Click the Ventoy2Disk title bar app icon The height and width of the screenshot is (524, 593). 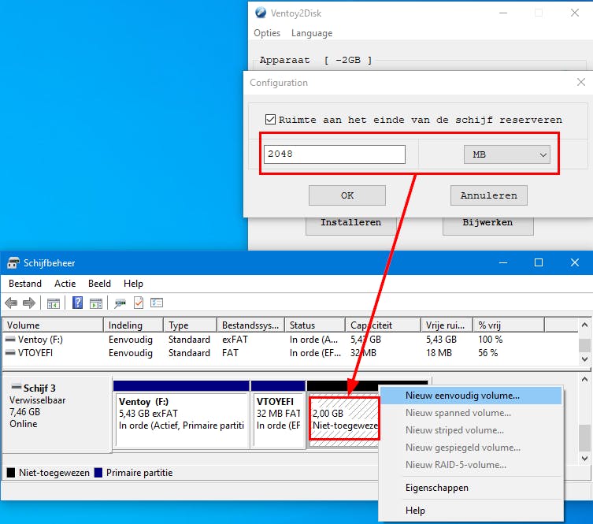[261, 13]
